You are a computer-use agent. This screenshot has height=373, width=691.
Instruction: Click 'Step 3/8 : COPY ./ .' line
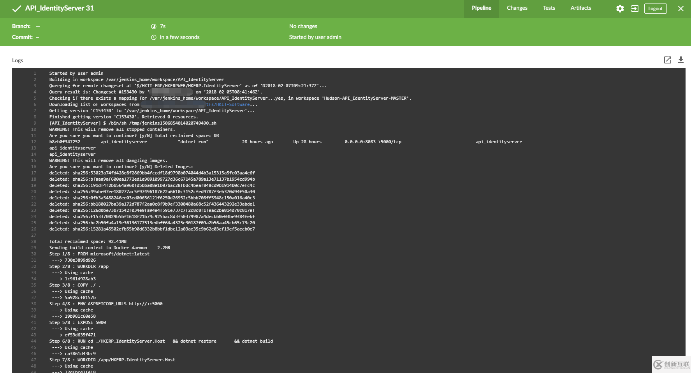(x=75, y=285)
